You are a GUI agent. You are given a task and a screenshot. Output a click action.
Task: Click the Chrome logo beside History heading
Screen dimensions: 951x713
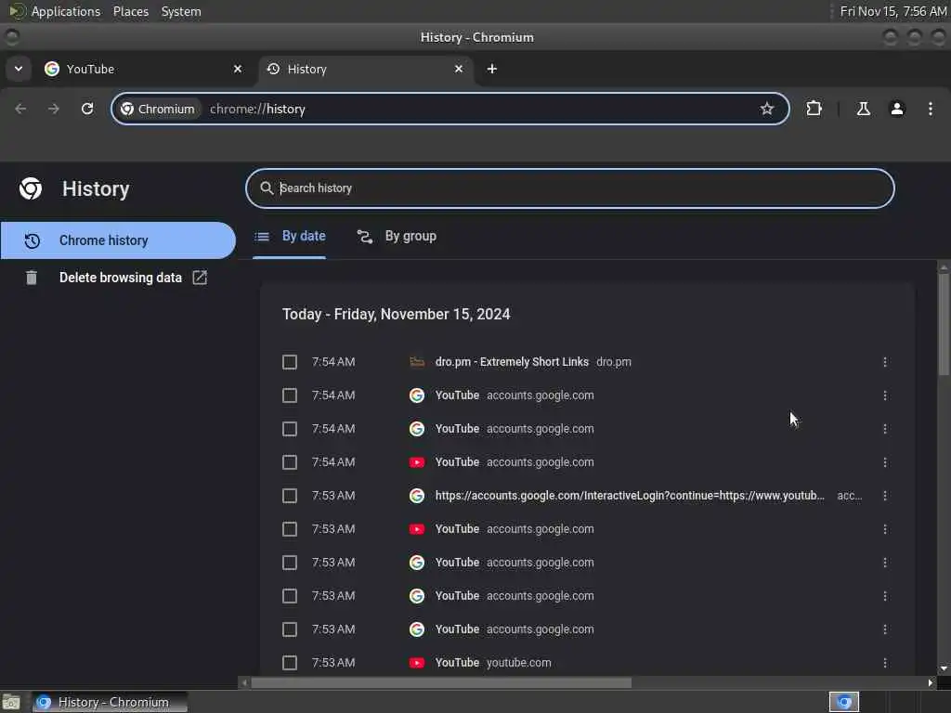coord(31,188)
